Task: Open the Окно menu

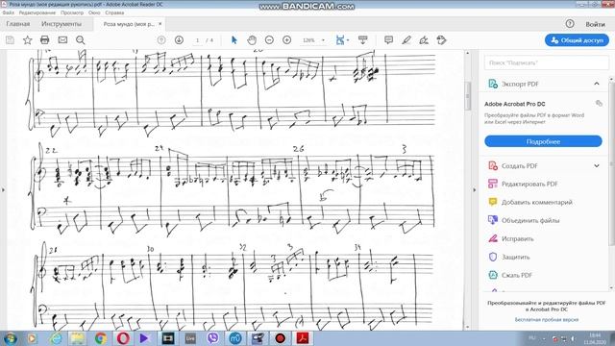Action: 94,12
